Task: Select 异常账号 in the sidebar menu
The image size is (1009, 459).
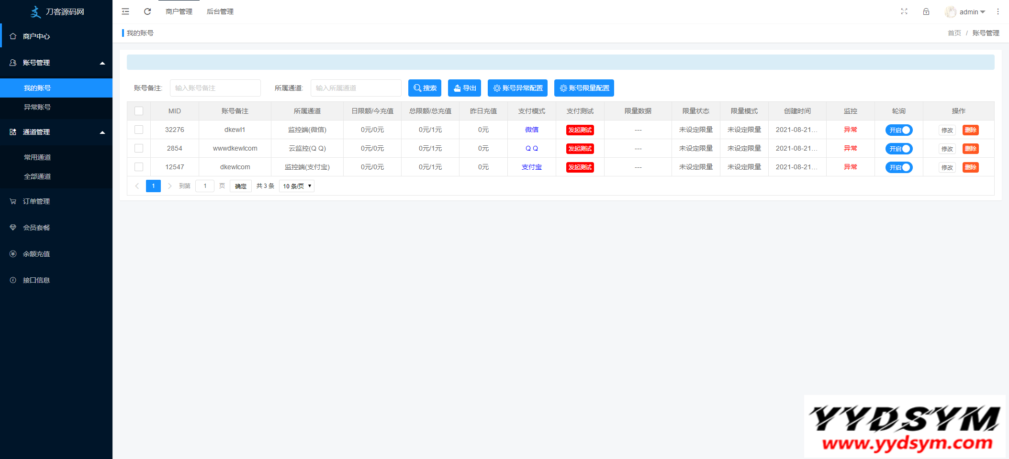Action: click(37, 107)
